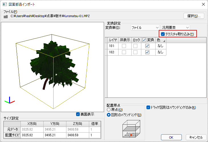Click the X方向 column header

[32, 124]
